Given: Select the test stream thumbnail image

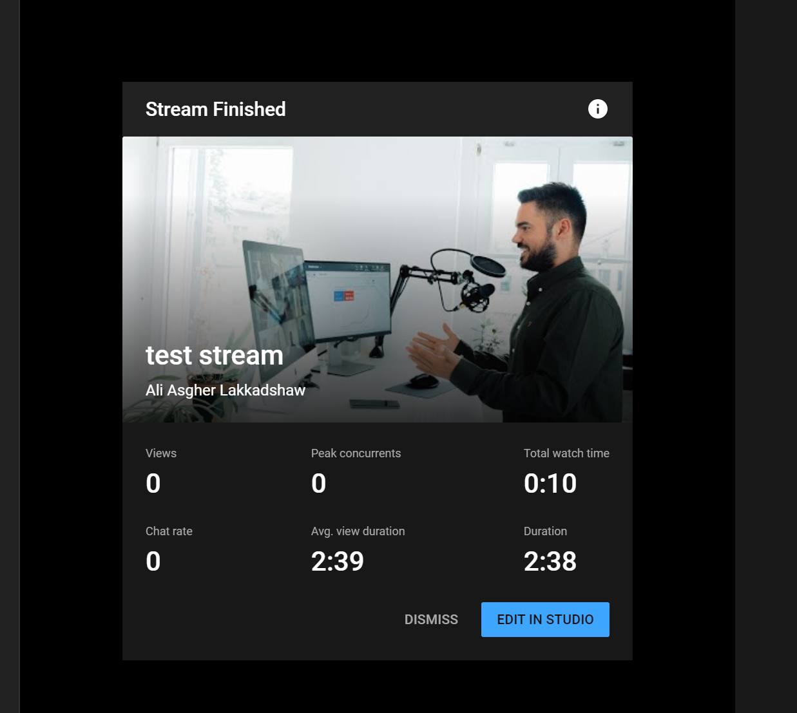Looking at the screenshot, I should (x=378, y=280).
